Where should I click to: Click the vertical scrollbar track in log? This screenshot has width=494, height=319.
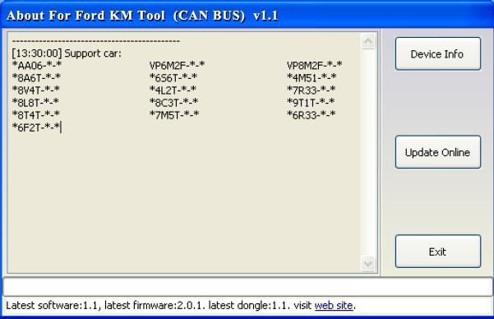368,152
